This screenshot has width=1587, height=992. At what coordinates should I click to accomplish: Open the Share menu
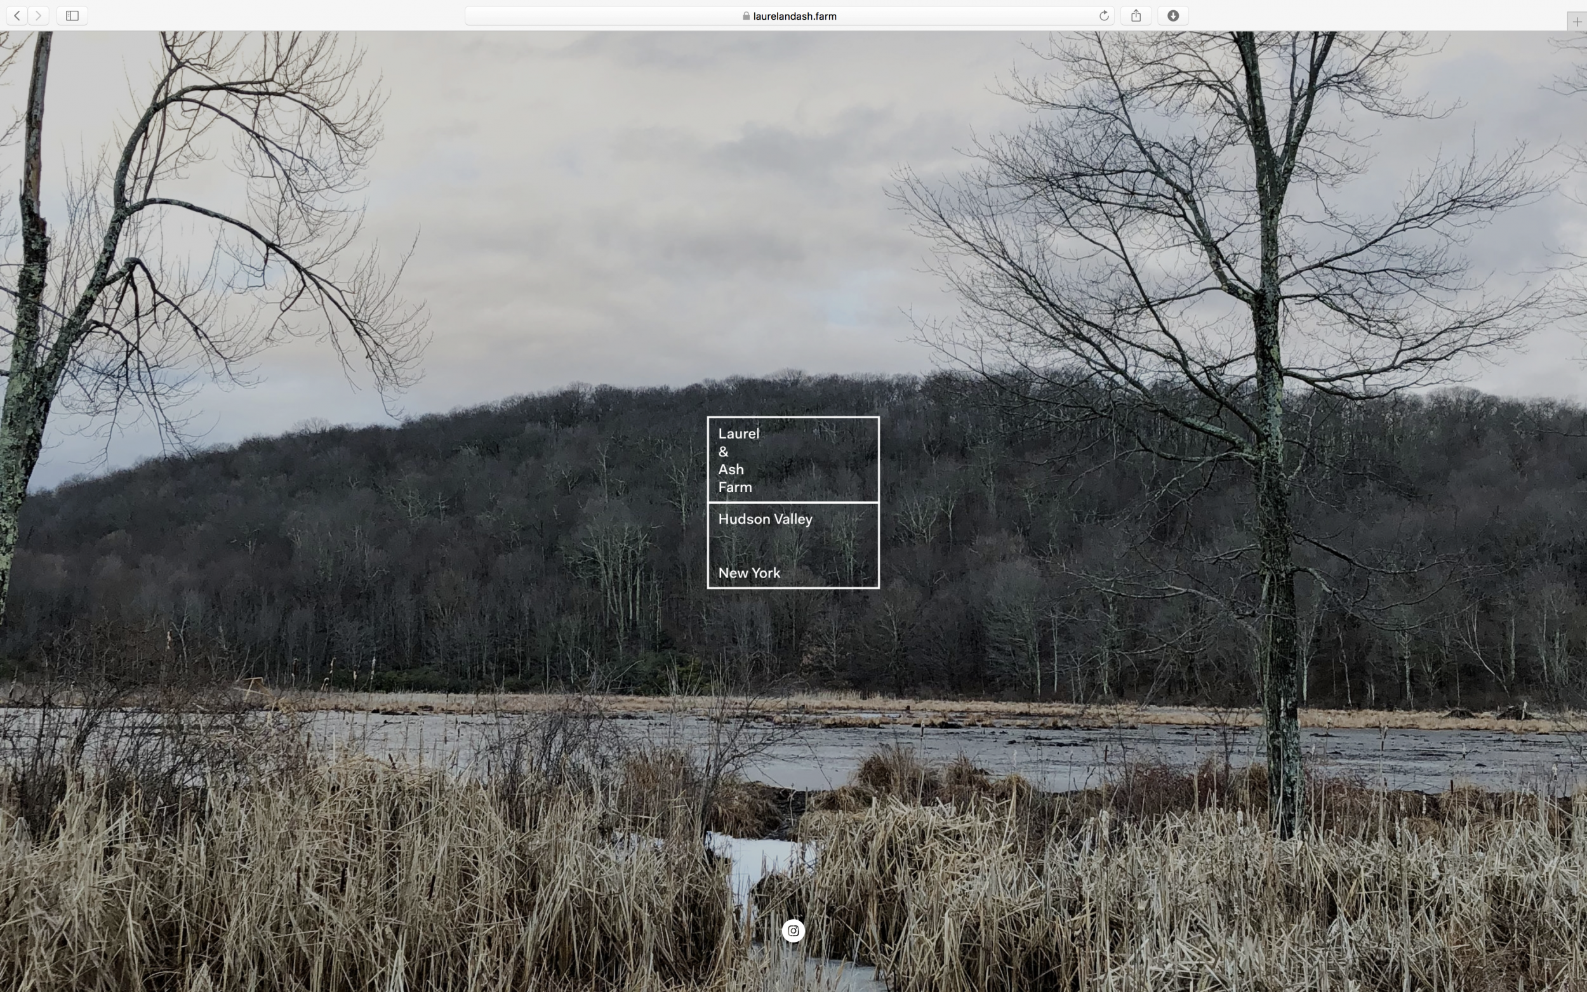1136,16
